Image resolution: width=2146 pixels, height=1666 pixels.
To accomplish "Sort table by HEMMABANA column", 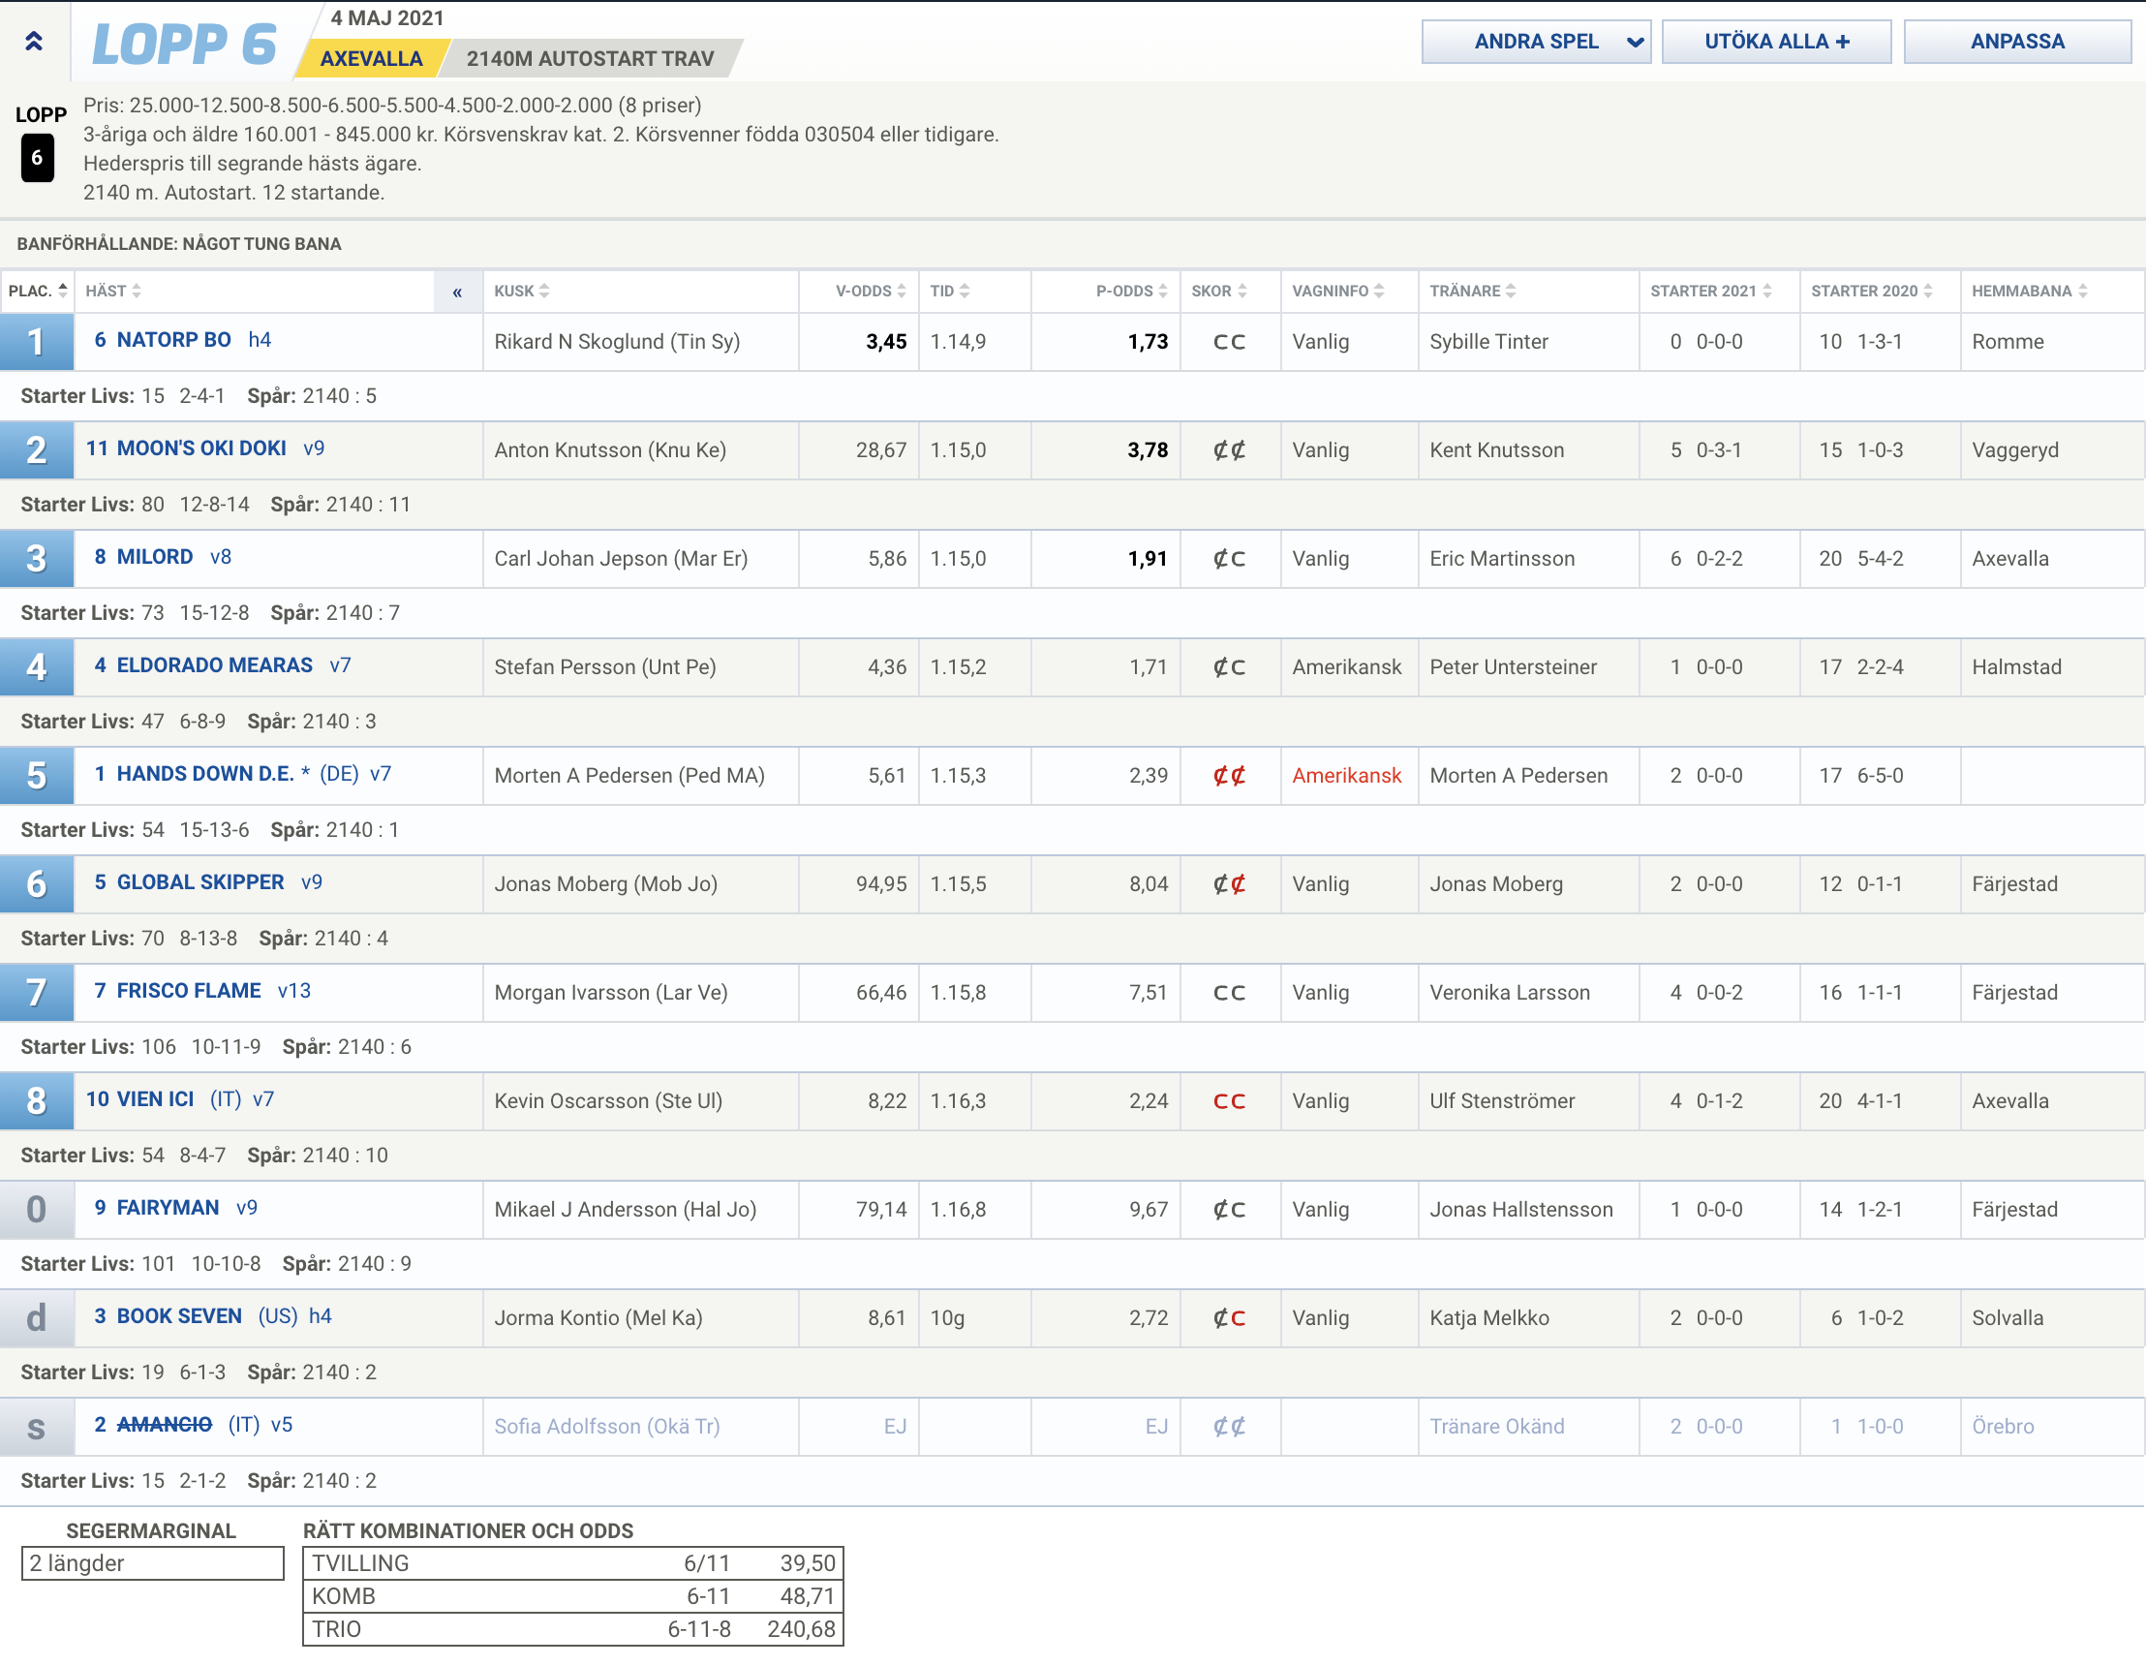I will (x=2030, y=291).
